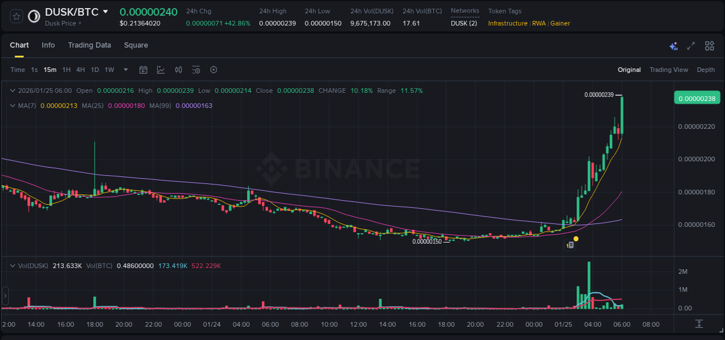Open the calendar date-range picker
725x340 pixels.
[143, 70]
